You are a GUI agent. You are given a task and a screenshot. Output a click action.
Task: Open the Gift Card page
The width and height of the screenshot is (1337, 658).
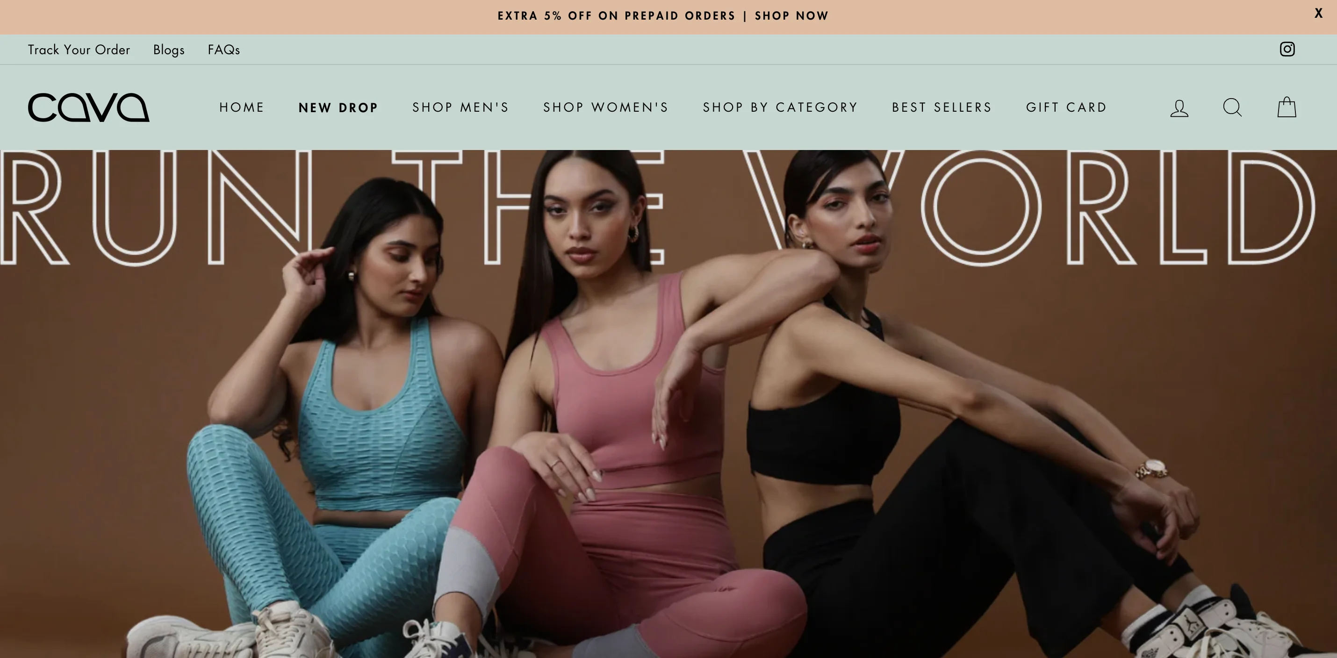[1067, 107]
